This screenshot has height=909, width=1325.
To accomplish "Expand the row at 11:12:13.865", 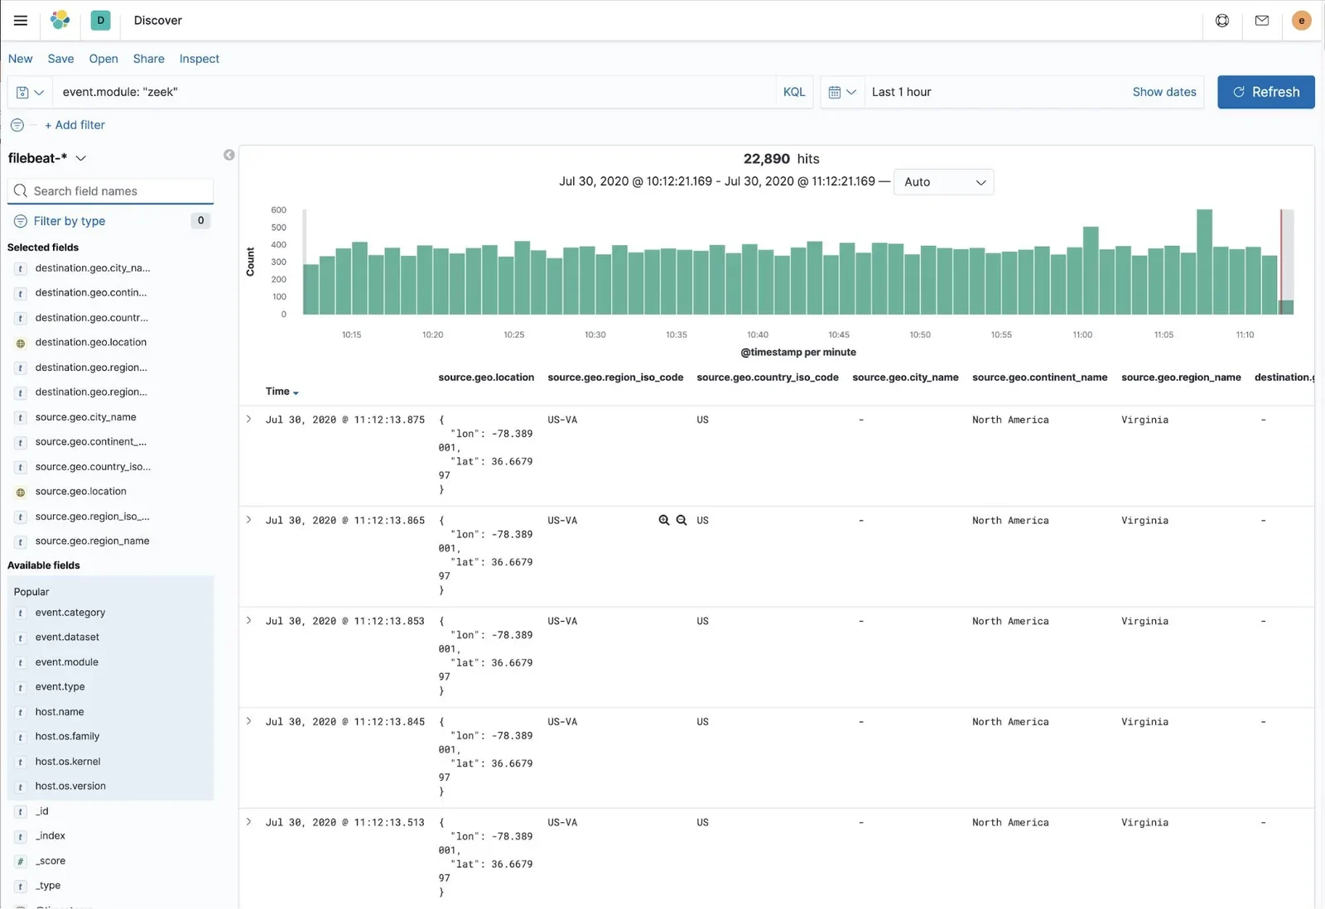I will coord(248,520).
